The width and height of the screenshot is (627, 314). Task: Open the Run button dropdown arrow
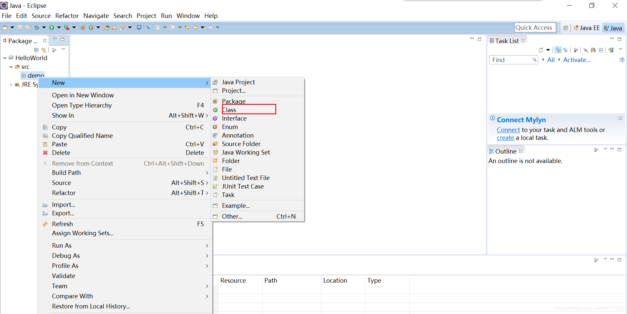point(59,27)
